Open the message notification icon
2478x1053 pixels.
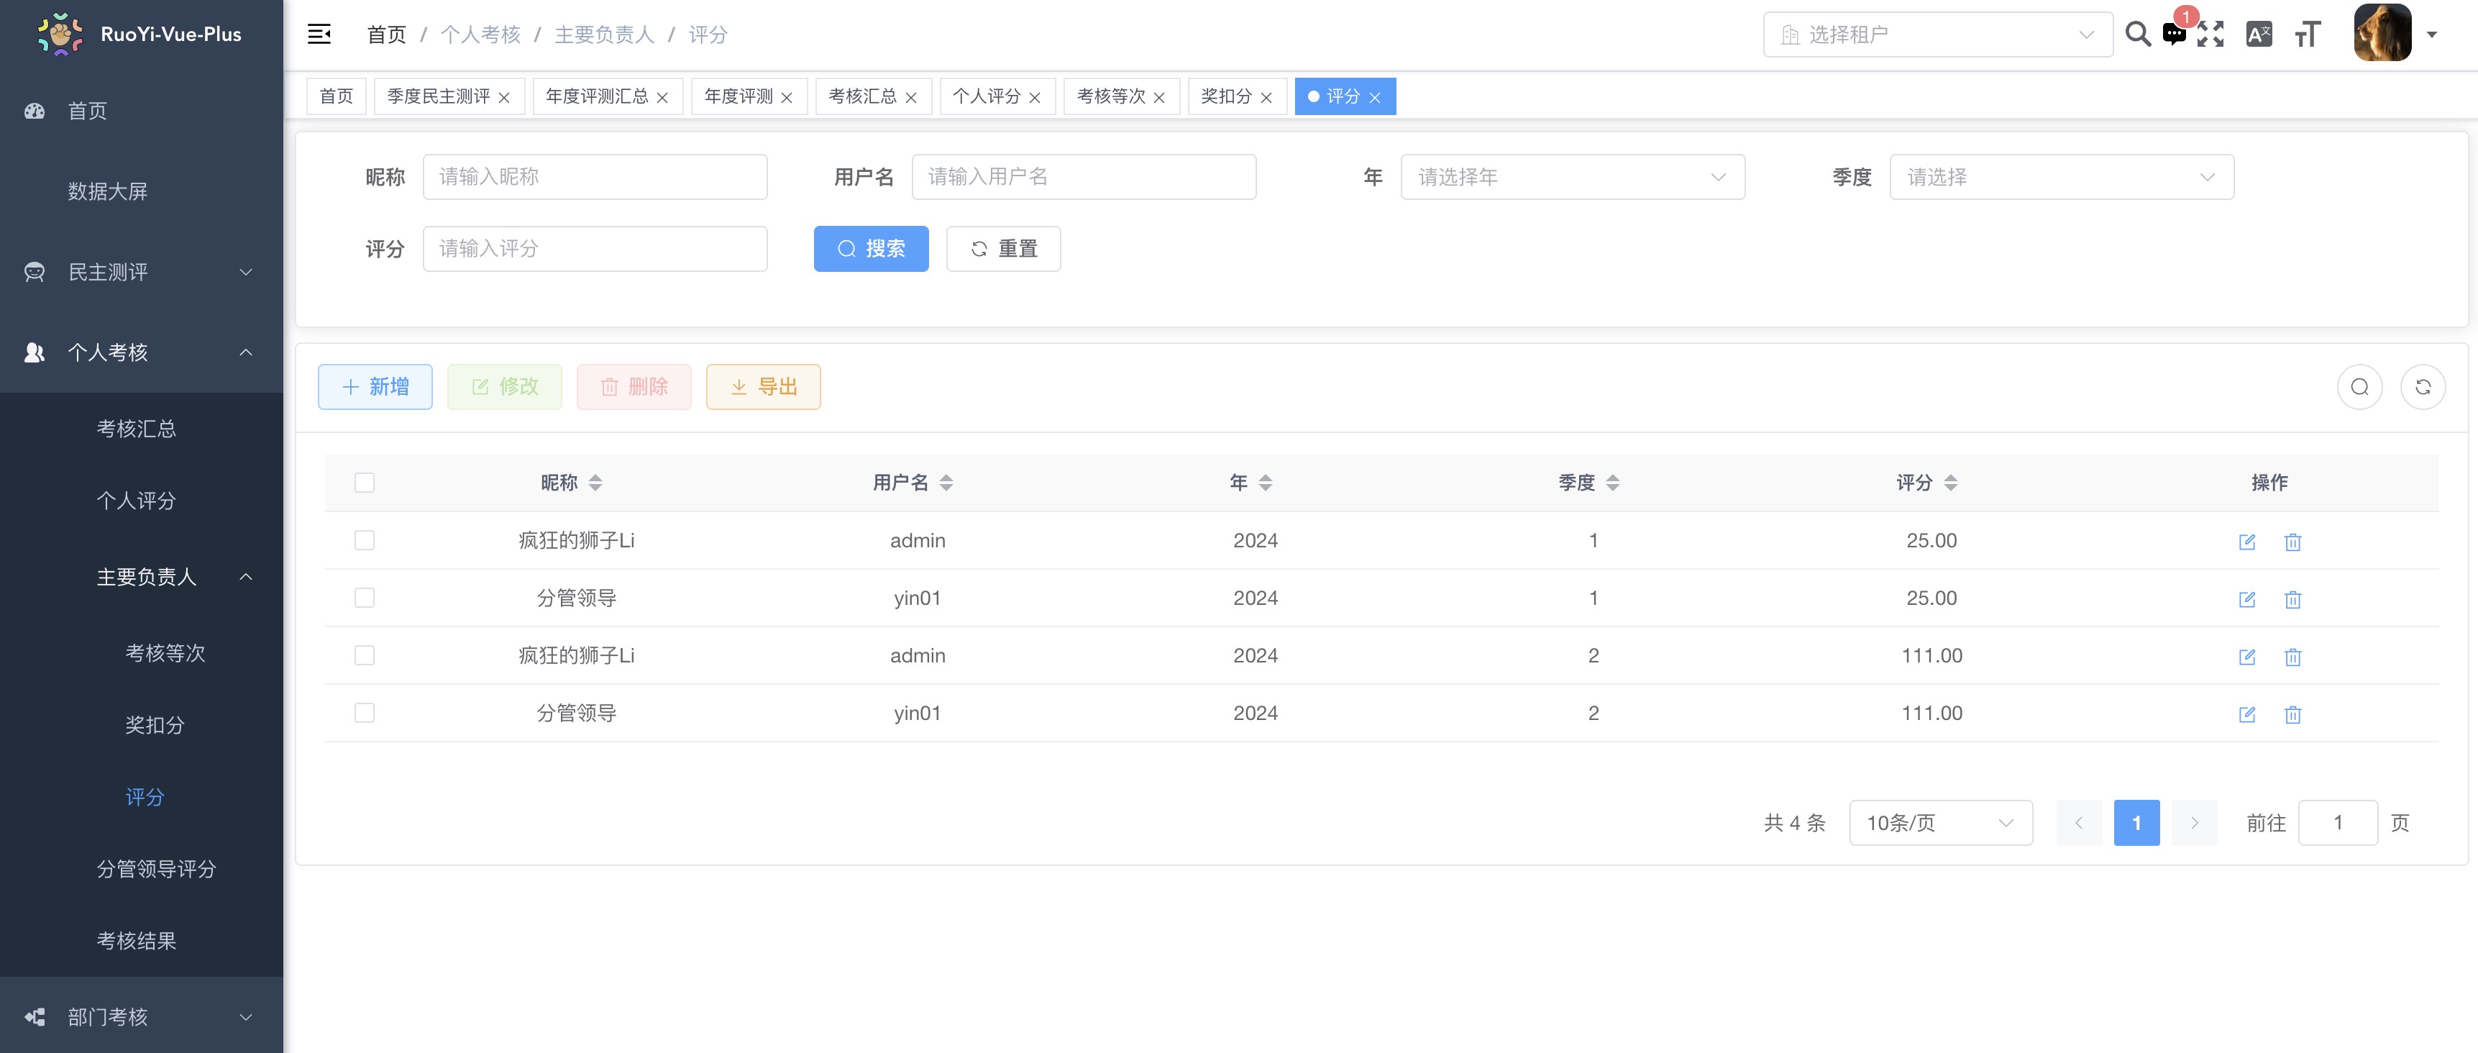click(2174, 35)
